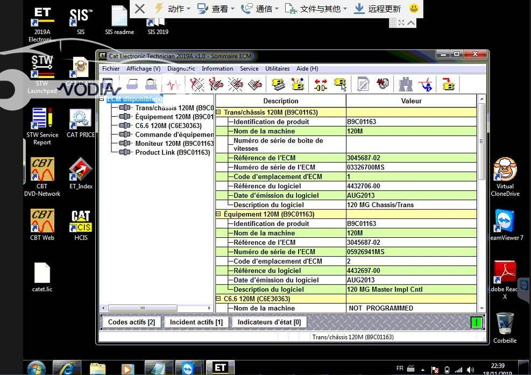Select C6.6 120M (C6E30363) tree item
Image resolution: width=531 pixels, height=375 pixels.
click(x=168, y=126)
